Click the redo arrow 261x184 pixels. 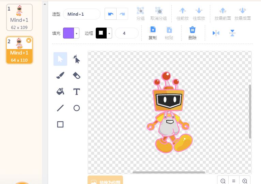tap(122, 14)
